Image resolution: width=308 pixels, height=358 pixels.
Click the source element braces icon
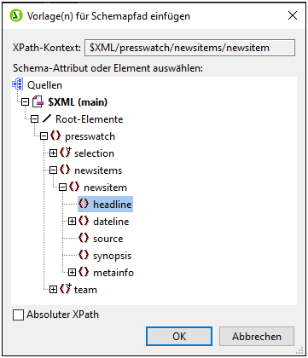pos(84,238)
